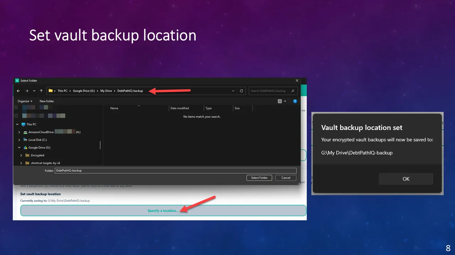Expand the Local Disk (C:) node
Image resolution: width=455 pixels, height=255 pixels.
[19, 140]
